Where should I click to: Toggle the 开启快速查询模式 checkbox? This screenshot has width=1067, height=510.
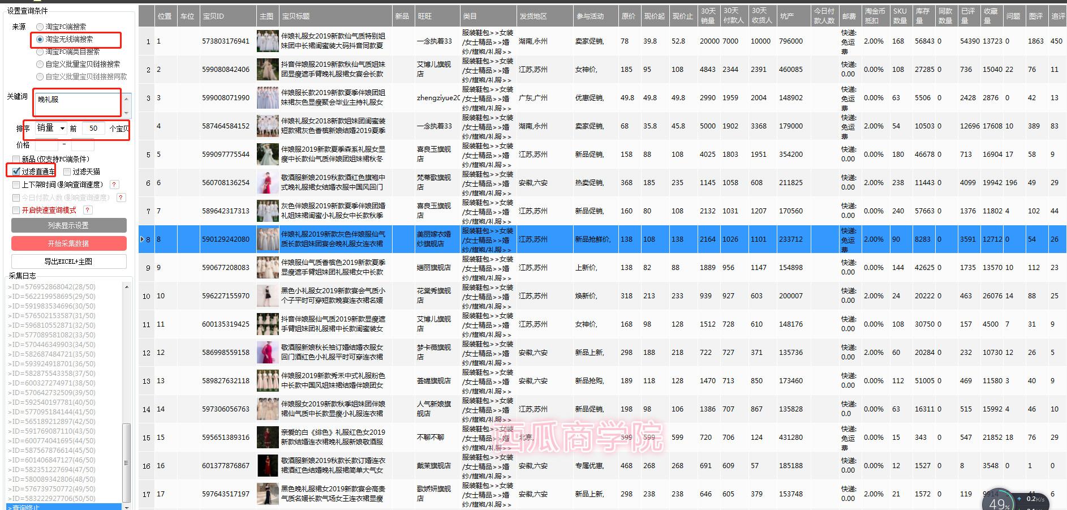click(16, 210)
